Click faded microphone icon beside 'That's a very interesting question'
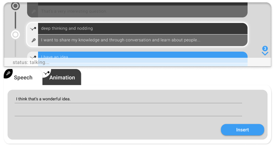The height and width of the screenshot is (148, 275). tap(34, 12)
